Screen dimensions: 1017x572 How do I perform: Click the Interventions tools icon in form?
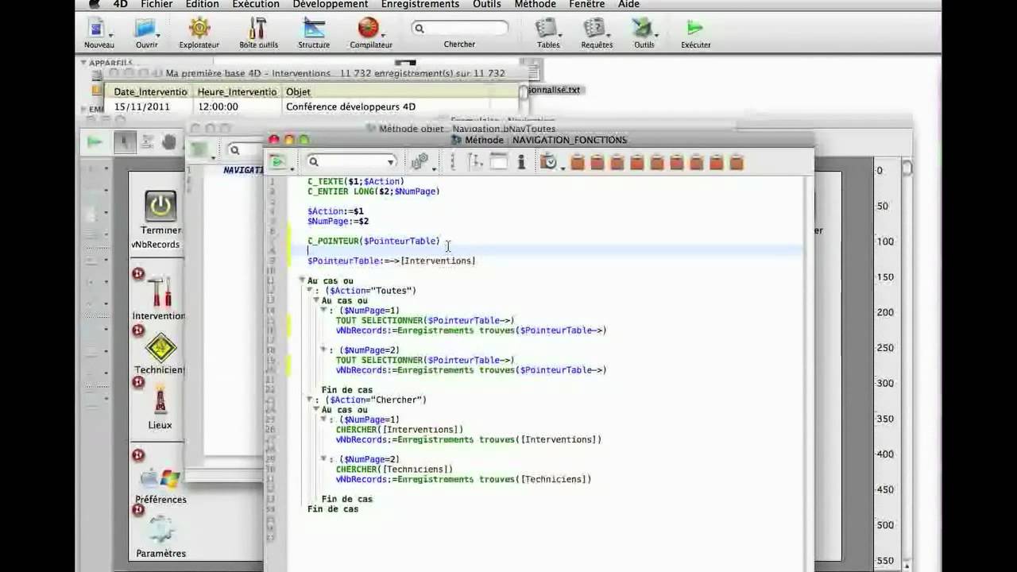tap(160, 292)
